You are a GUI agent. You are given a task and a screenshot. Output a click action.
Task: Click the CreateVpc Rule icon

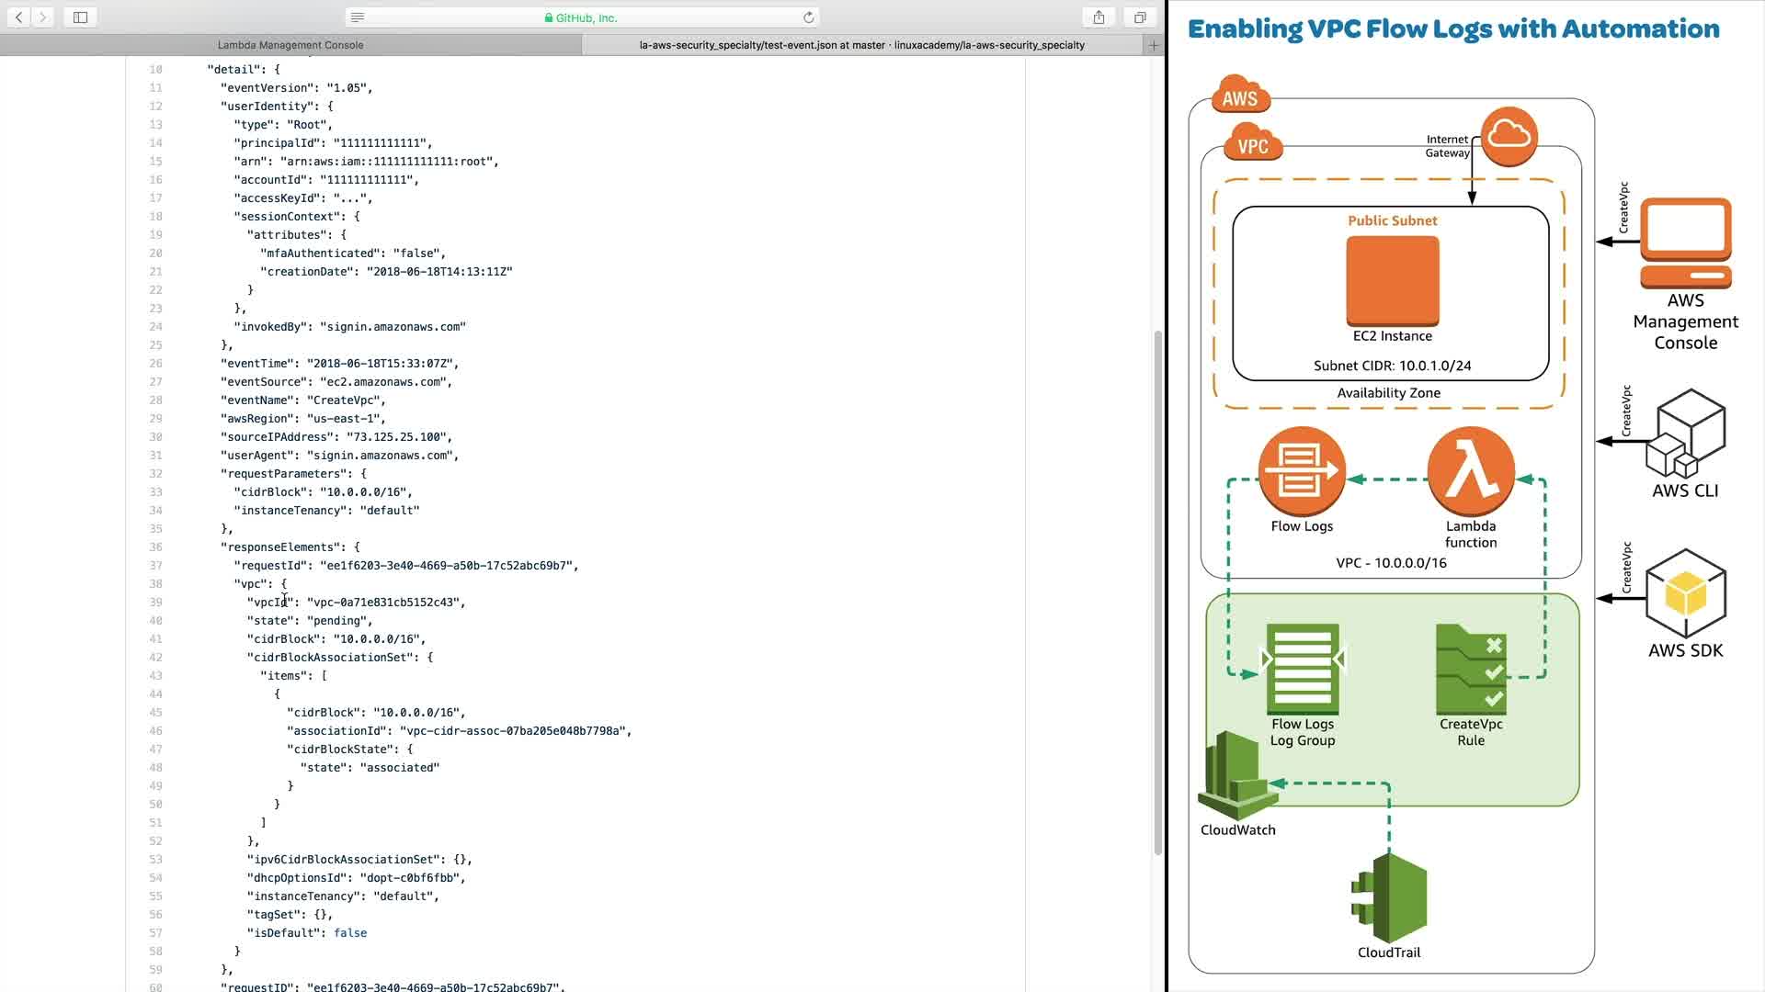click(1470, 670)
